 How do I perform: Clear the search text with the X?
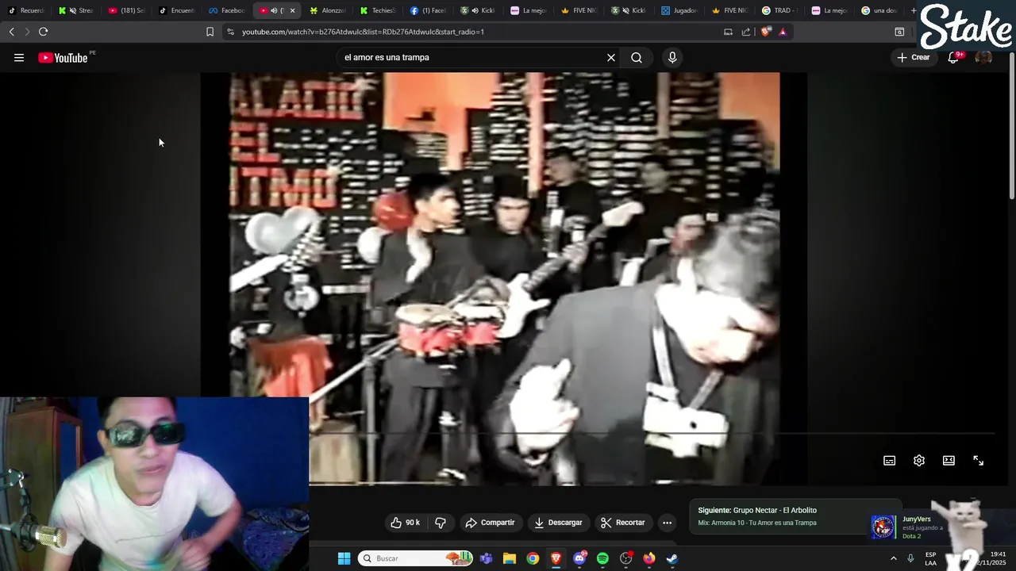coord(611,58)
